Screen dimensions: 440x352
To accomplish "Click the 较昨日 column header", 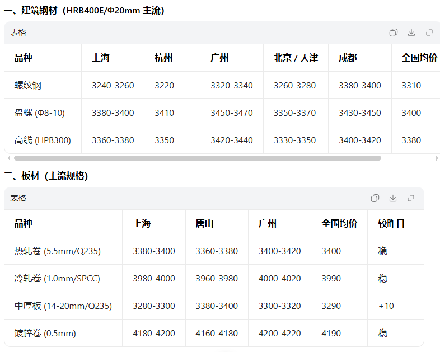I will tap(391, 223).
